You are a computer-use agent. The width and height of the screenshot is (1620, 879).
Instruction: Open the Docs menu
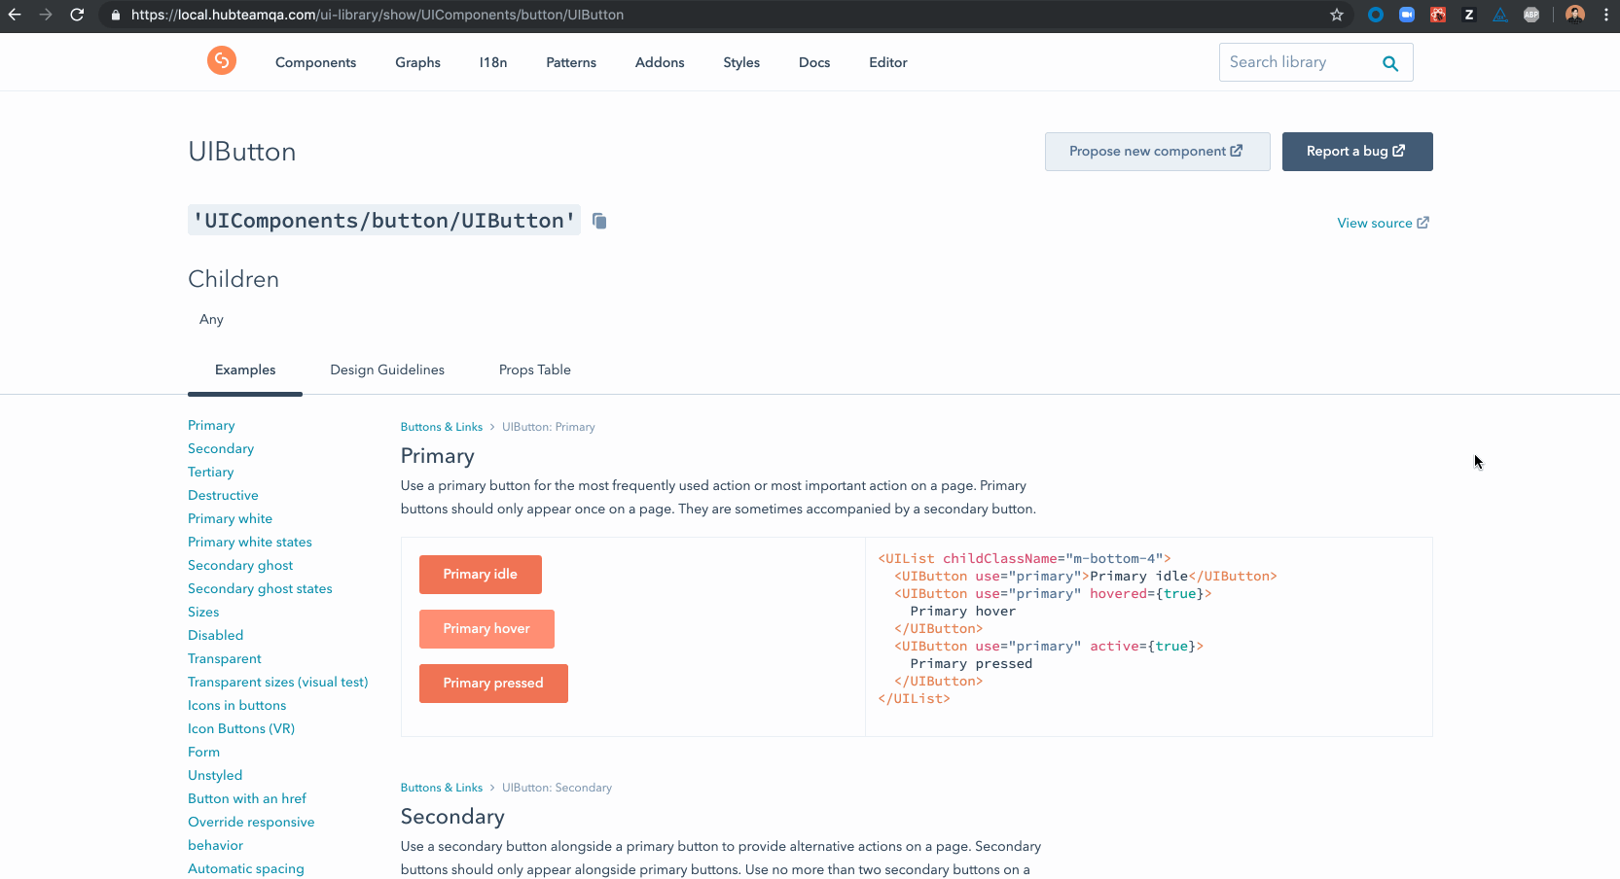[814, 62]
